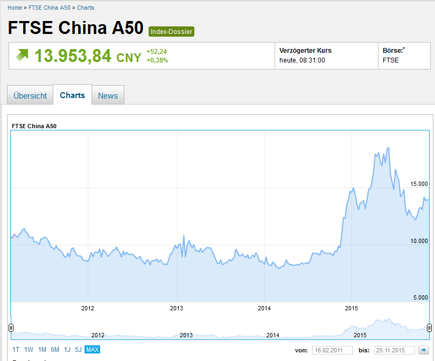Grab the left range slider handle
The width and height of the screenshot is (435, 361).
pyautogui.click(x=11, y=328)
